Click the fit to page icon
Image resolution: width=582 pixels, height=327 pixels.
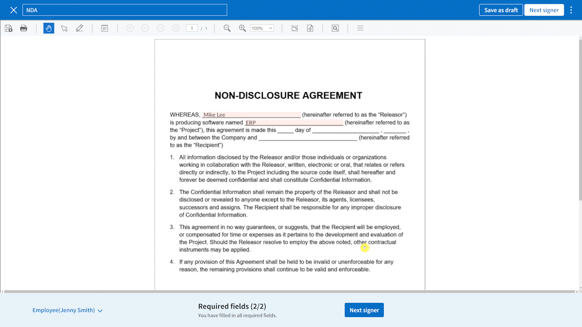(310, 28)
